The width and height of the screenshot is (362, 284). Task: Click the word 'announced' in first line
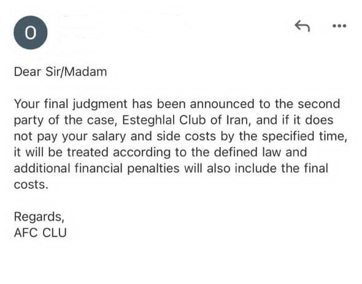tap(222, 104)
